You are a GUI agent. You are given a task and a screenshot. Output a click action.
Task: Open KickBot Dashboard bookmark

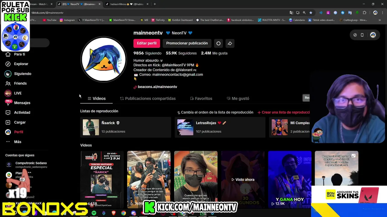click(x=180, y=20)
